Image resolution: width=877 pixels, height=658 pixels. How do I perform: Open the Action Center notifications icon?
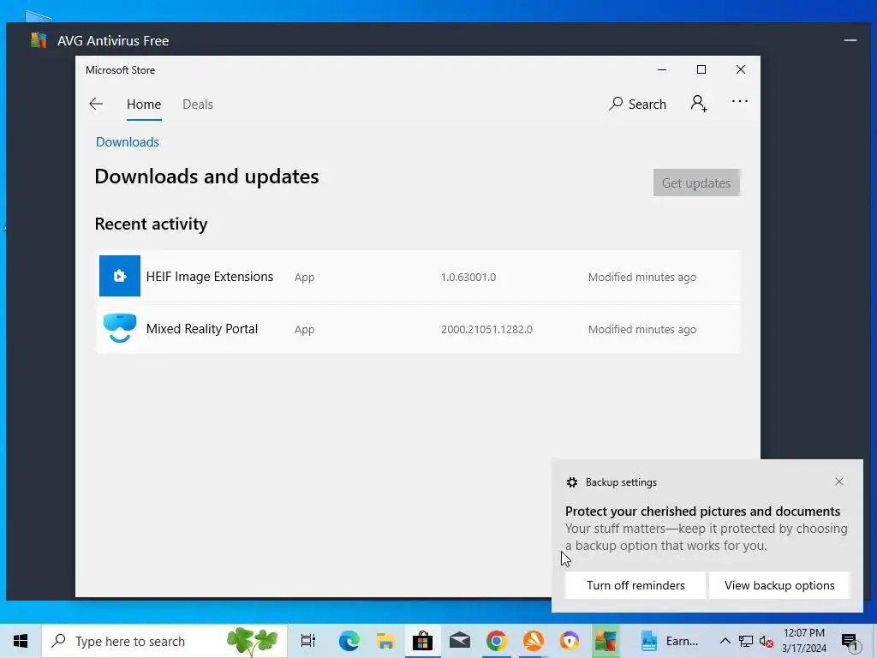[x=850, y=642]
